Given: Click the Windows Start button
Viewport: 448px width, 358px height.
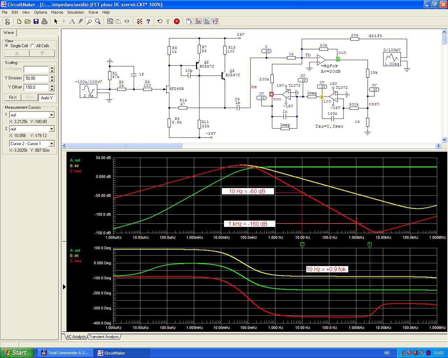Looking at the screenshot, I should (17, 353).
